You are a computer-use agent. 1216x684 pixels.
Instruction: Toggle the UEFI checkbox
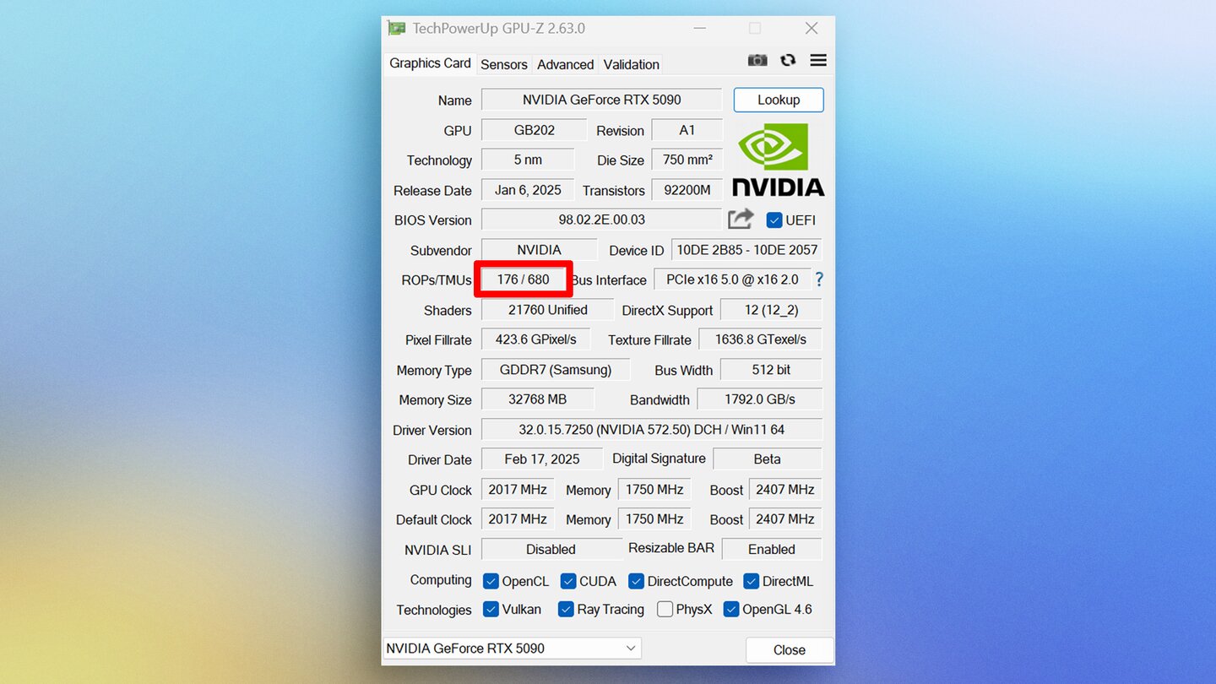[x=774, y=220]
